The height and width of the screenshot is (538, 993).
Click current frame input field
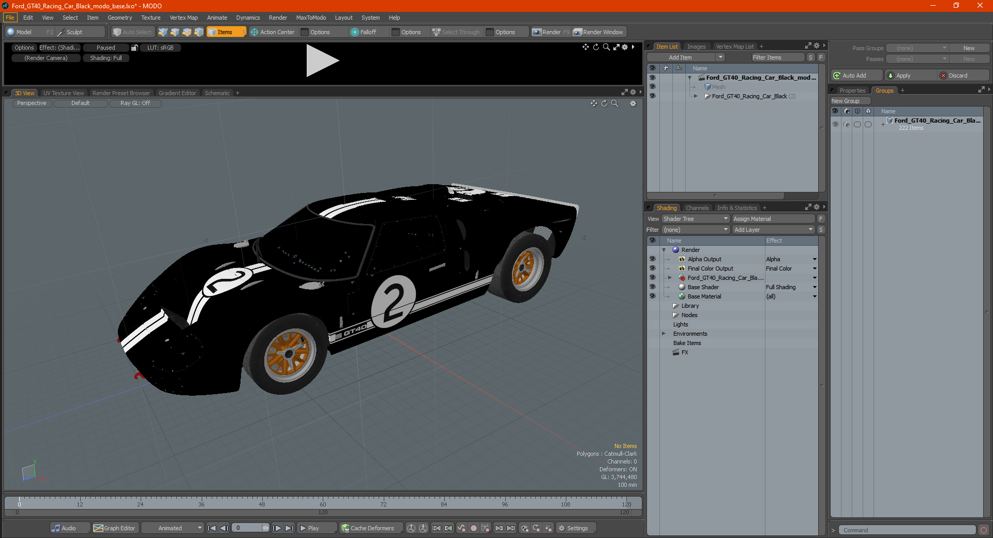[247, 528]
